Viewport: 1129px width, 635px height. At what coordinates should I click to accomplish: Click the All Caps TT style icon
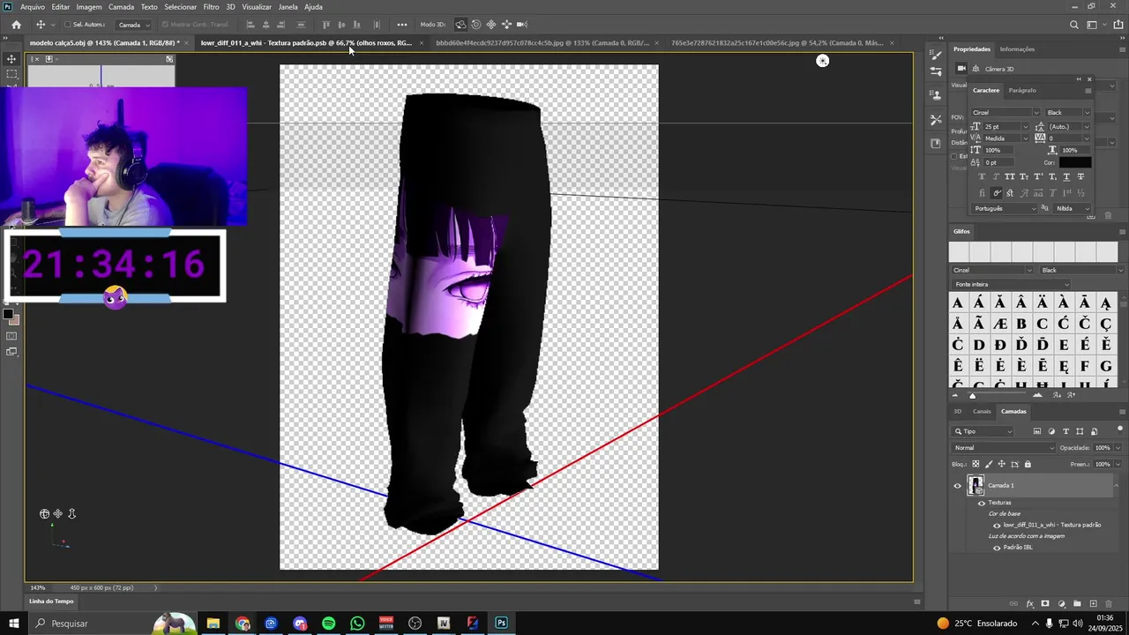[x=1010, y=176]
